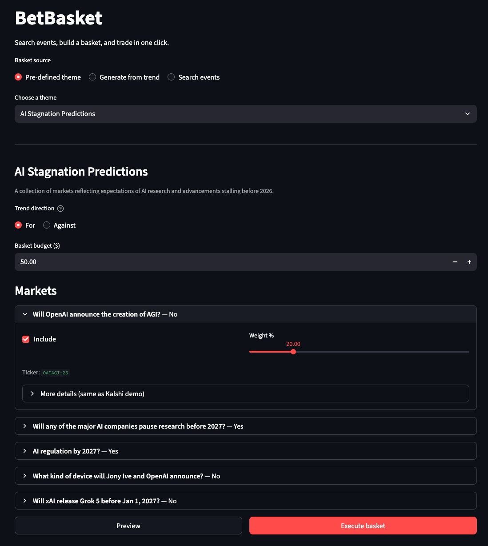This screenshot has height=546, width=488.
Task: Collapse the OpenAI AGI market chevron
Action: click(x=25, y=314)
